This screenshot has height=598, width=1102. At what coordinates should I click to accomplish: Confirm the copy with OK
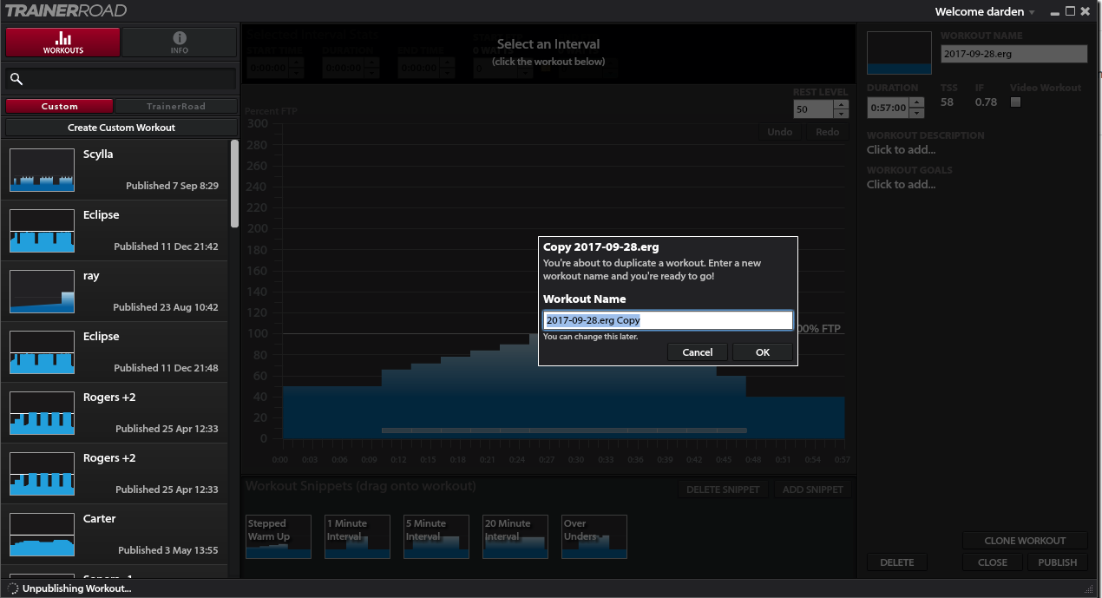coord(763,352)
